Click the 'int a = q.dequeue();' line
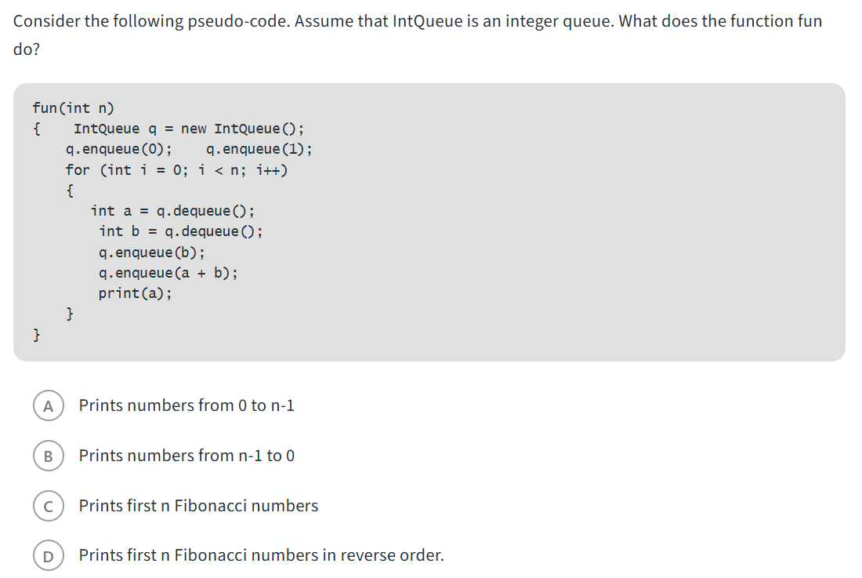 (172, 210)
